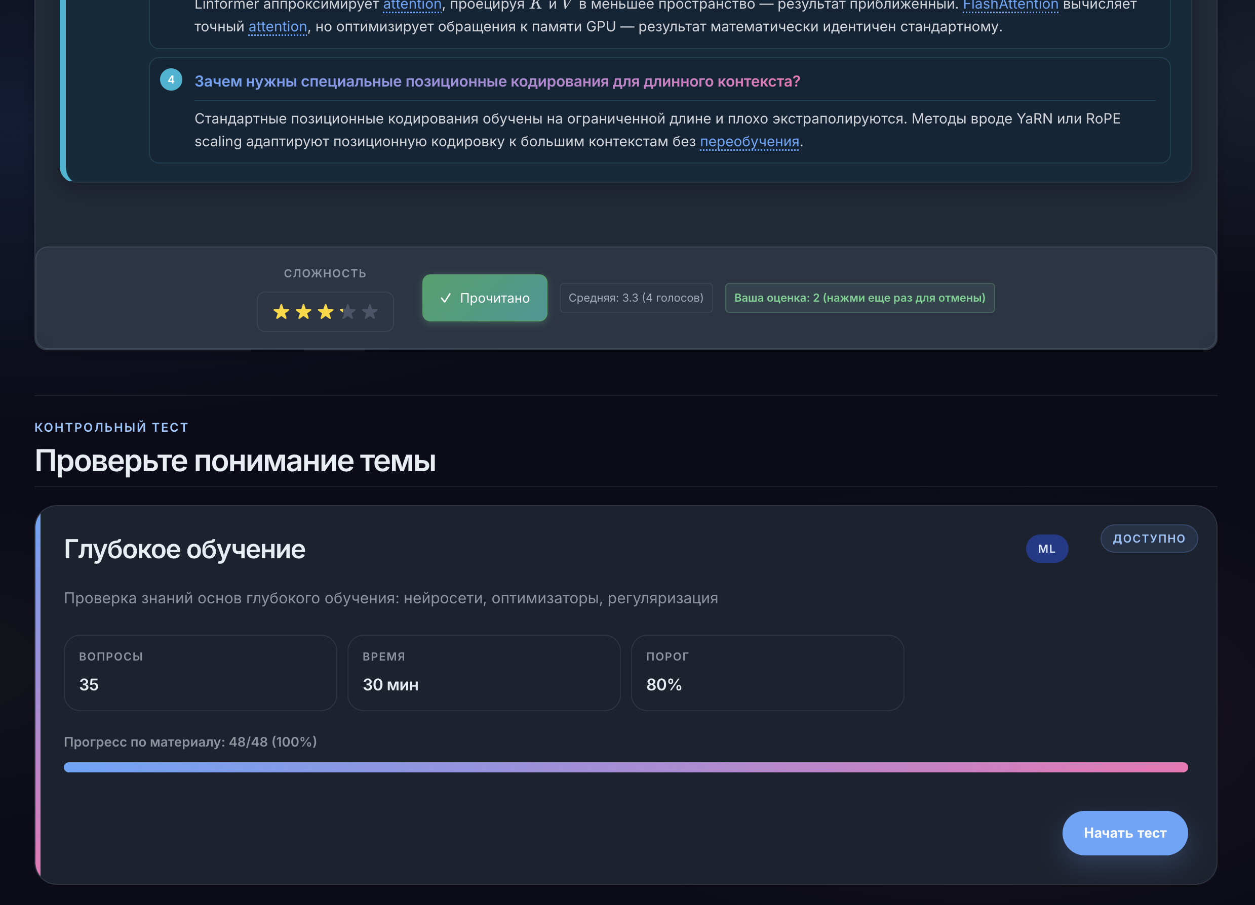The image size is (1255, 905).
Task: Click the КОНТРОЛЬНЫЙ ТЕСТ section label
Action: tap(112, 427)
